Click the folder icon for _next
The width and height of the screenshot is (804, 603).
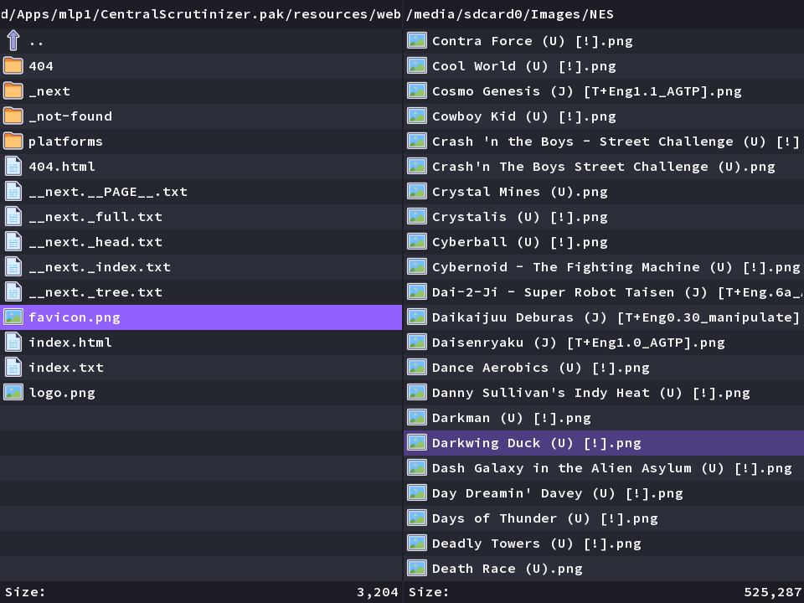point(13,90)
